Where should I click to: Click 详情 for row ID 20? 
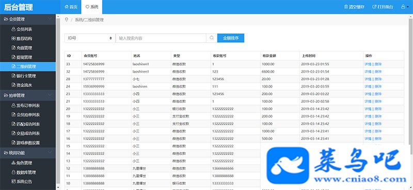(x=368, y=109)
